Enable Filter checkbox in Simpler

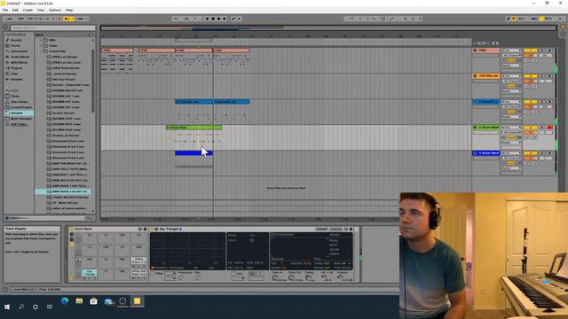click(x=153, y=274)
